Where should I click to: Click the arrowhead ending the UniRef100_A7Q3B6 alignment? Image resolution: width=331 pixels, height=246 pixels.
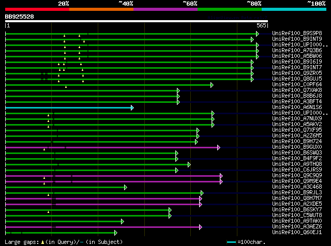258,51
